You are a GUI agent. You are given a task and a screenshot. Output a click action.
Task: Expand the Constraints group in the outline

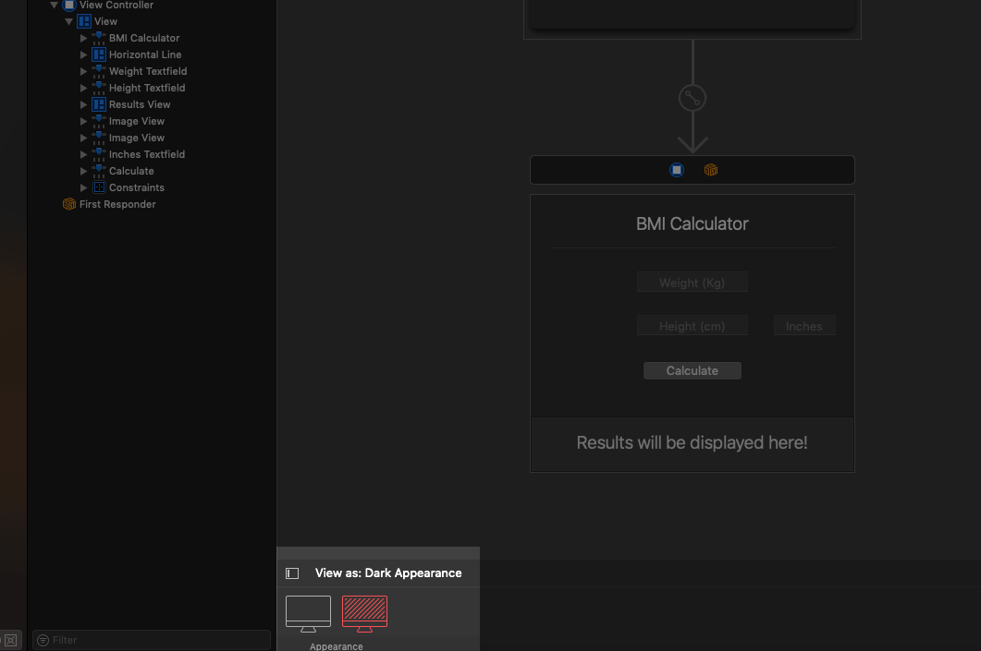pos(84,187)
